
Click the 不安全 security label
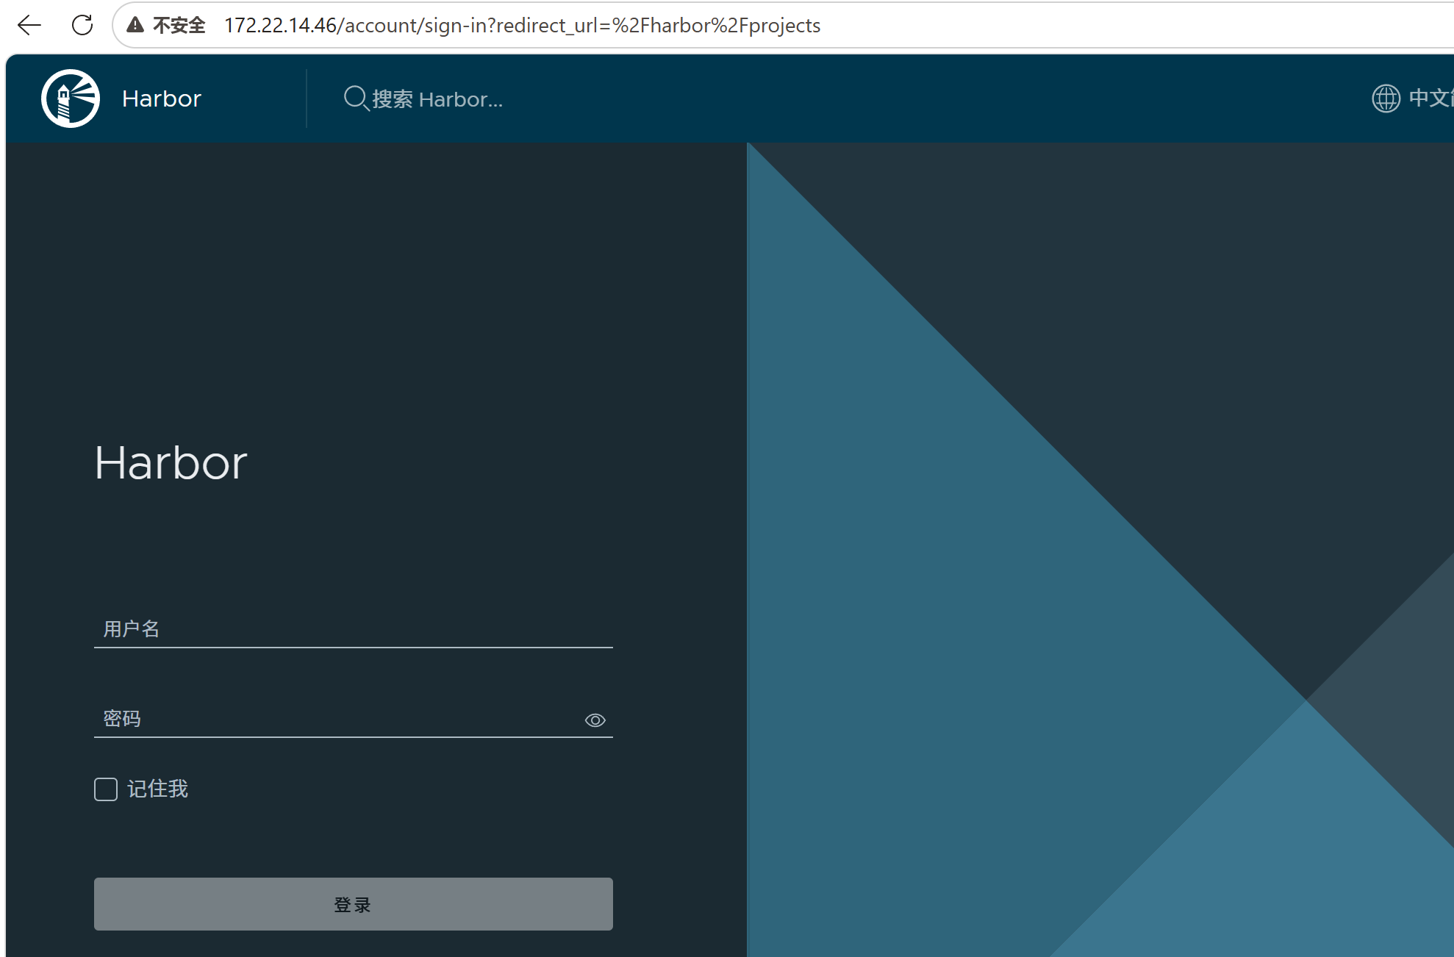click(179, 25)
